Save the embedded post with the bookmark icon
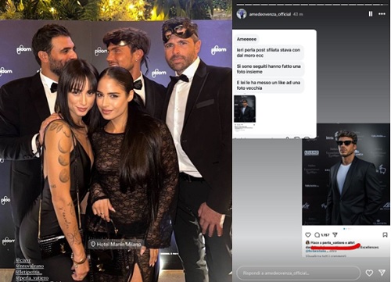 tap(385, 235)
